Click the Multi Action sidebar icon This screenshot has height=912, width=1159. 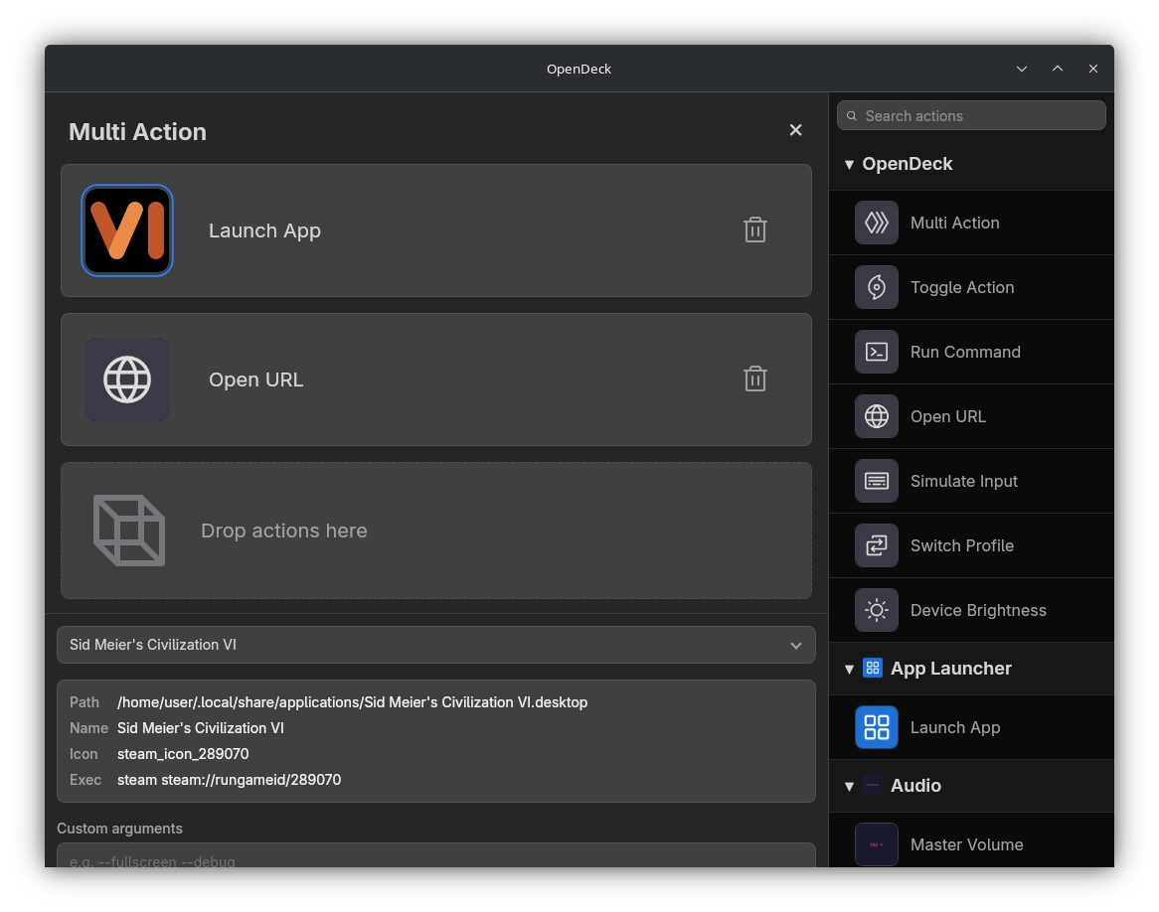pos(877,223)
